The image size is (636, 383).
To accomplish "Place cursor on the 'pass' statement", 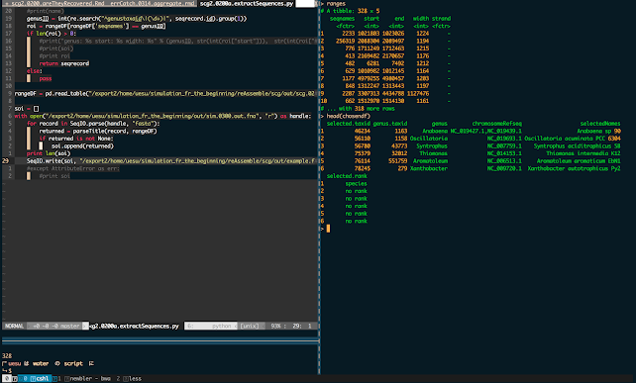I will pyautogui.click(x=46, y=78).
